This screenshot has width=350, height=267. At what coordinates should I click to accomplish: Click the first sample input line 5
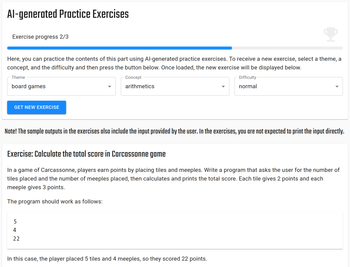click(15, 222)
